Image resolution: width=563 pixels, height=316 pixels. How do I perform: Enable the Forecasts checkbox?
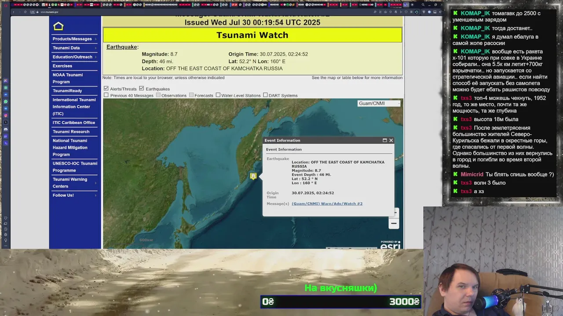coord(191,95)
